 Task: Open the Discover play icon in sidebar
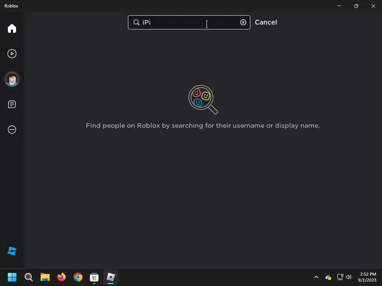coord(12,54)
